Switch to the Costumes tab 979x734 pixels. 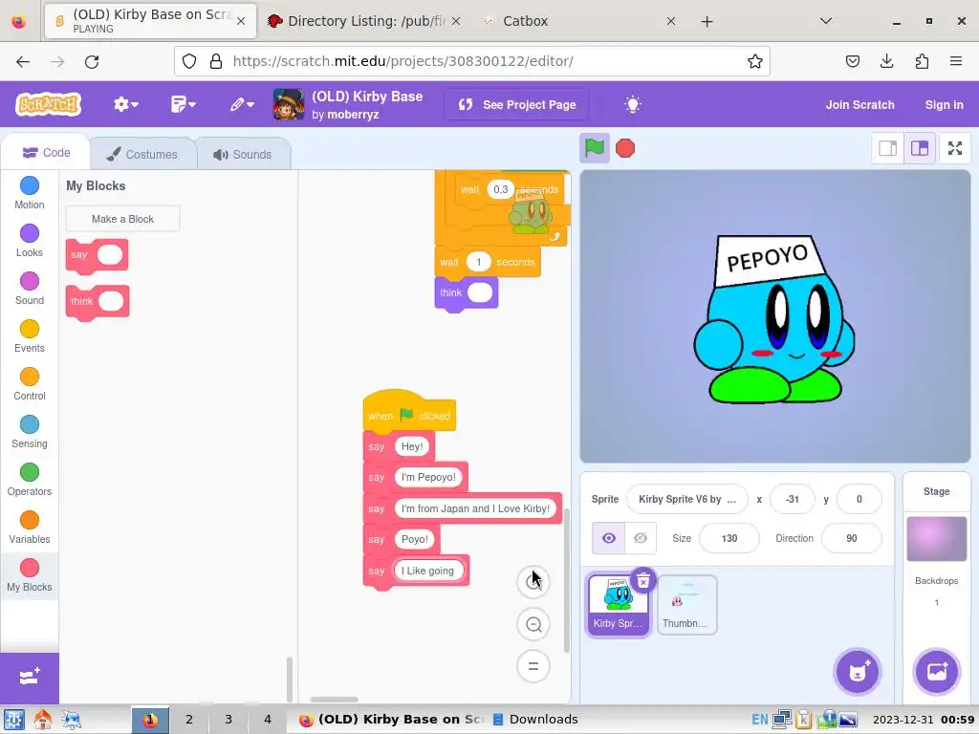[x=142, y=154]
